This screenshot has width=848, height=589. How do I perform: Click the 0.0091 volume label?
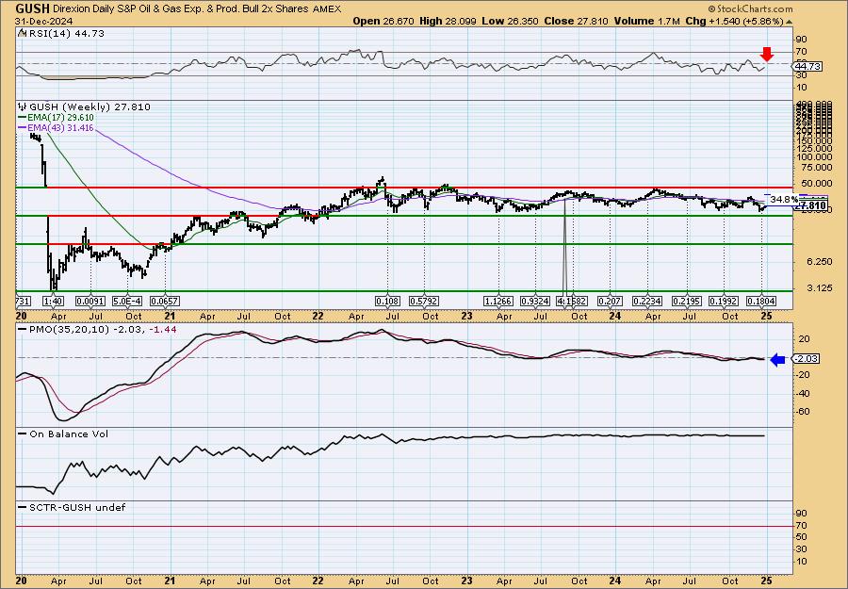tap(90, 302)
